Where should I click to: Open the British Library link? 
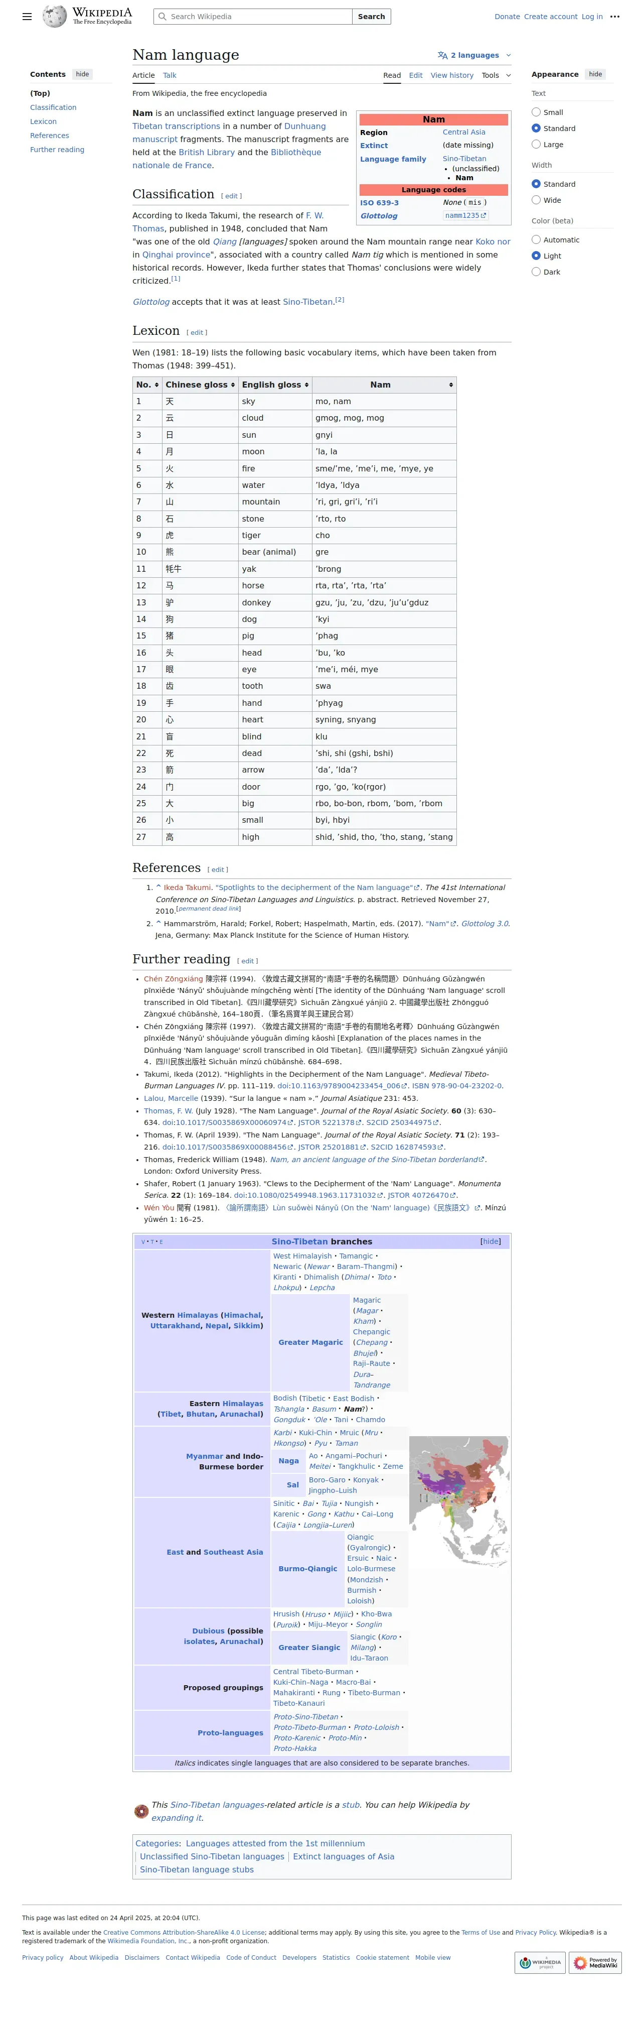pos(207,153)
